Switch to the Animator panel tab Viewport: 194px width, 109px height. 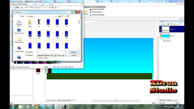click(169, 100)
